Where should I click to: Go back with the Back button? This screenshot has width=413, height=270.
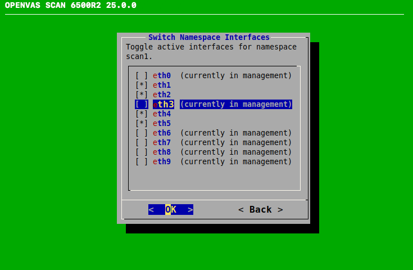click(x=260, y=209)
